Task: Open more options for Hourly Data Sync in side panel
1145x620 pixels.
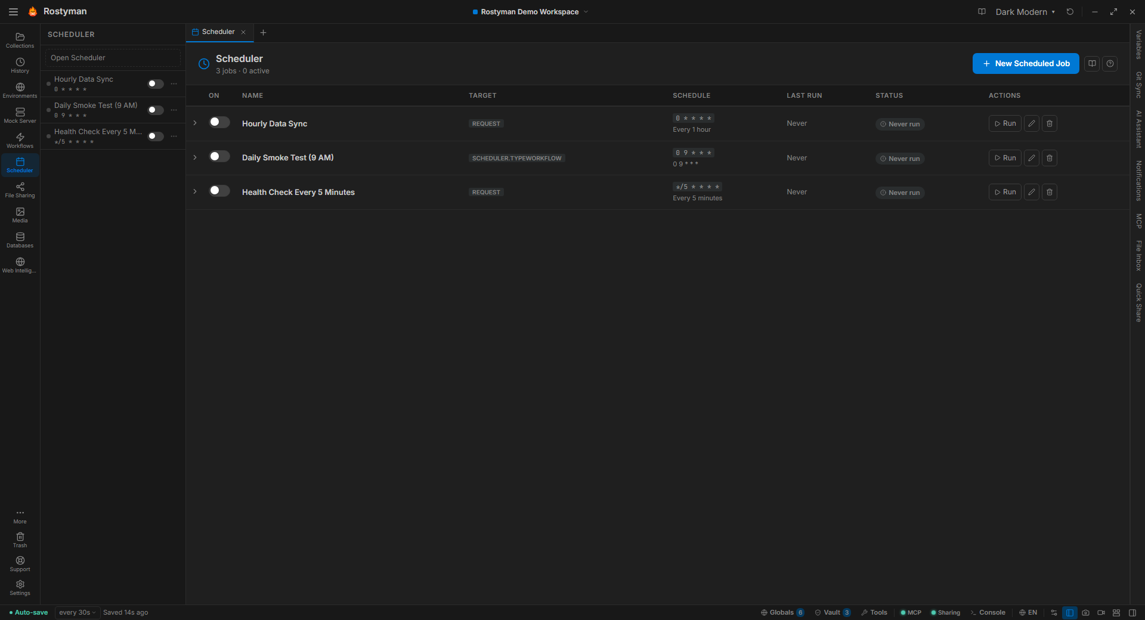Action: tap(174, 84)
